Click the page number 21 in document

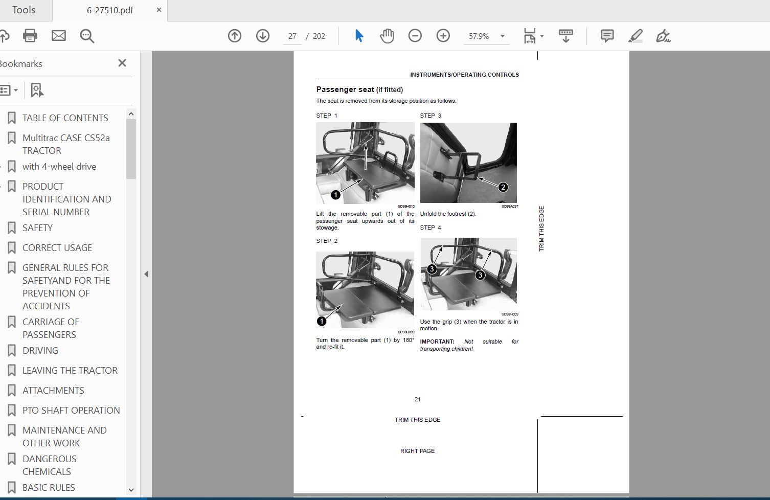418,399
